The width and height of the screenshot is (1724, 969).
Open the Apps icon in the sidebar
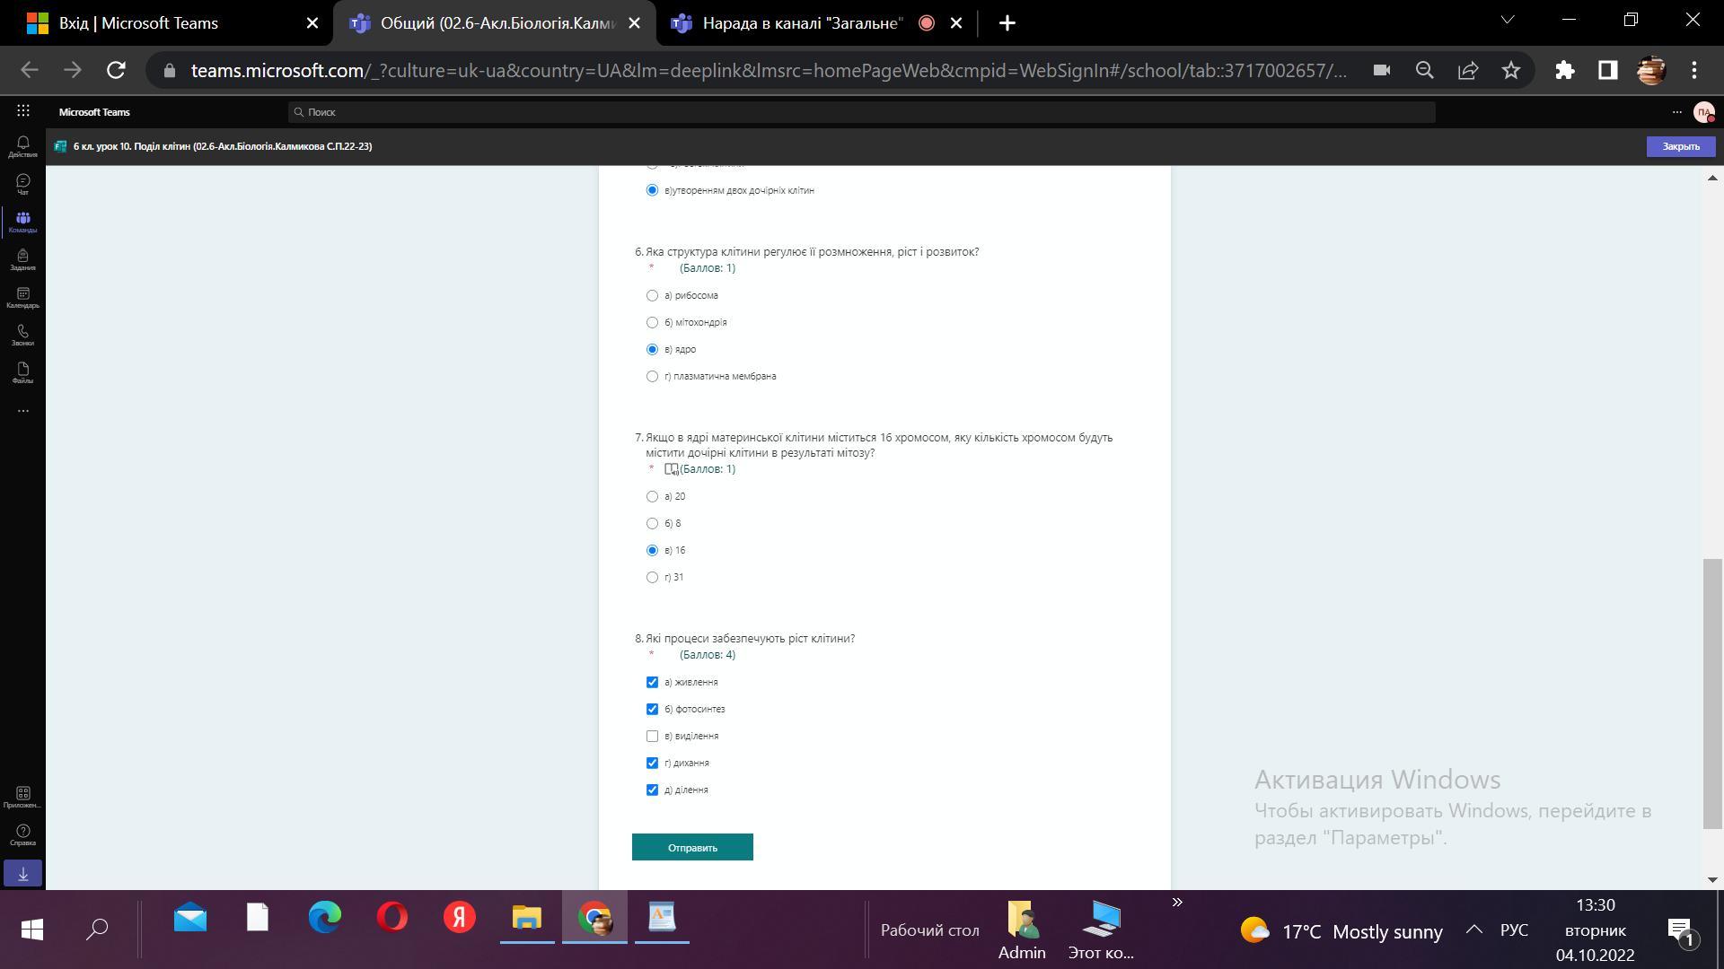22,797
